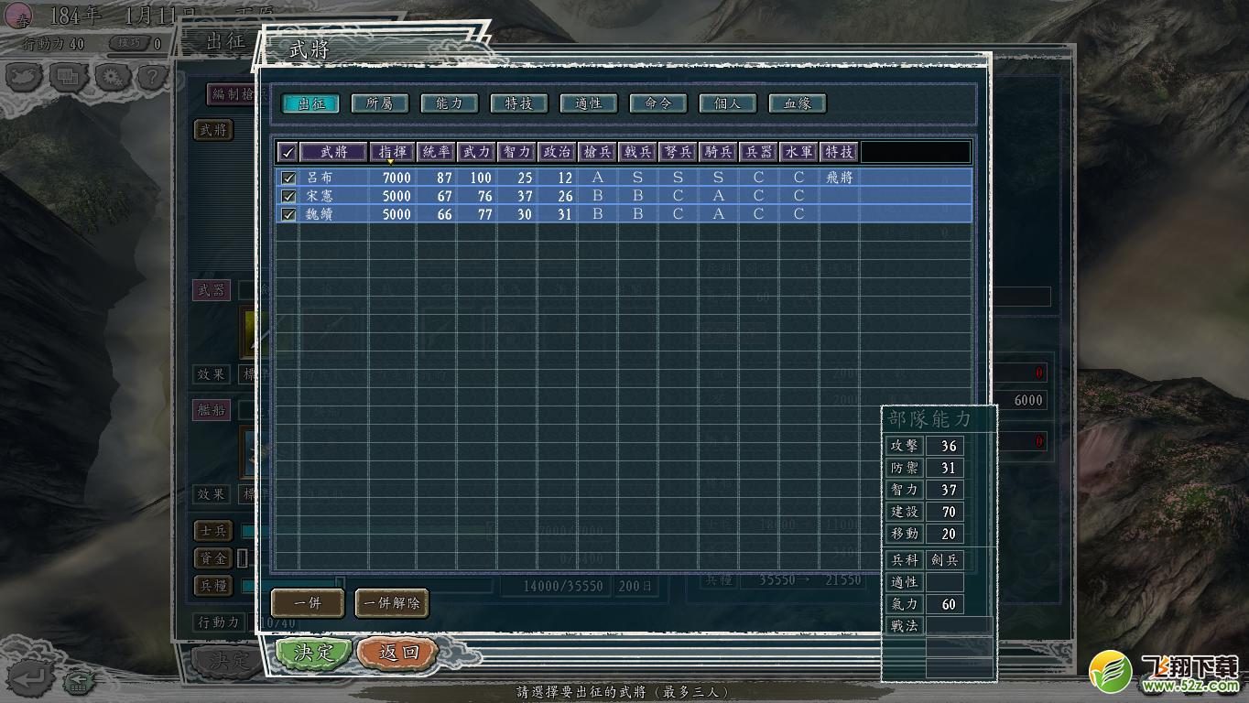Click 呂布's 飛將 skill cell
This screenshot has width=1249, height=703.
point(839,178)
